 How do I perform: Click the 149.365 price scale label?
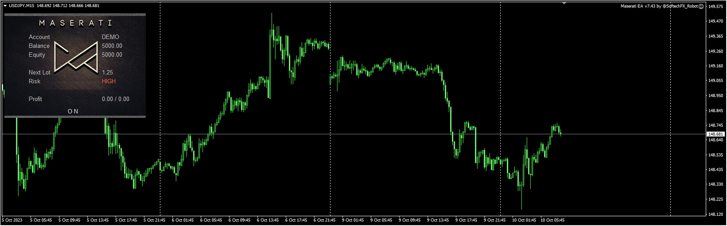pos(715,36)
